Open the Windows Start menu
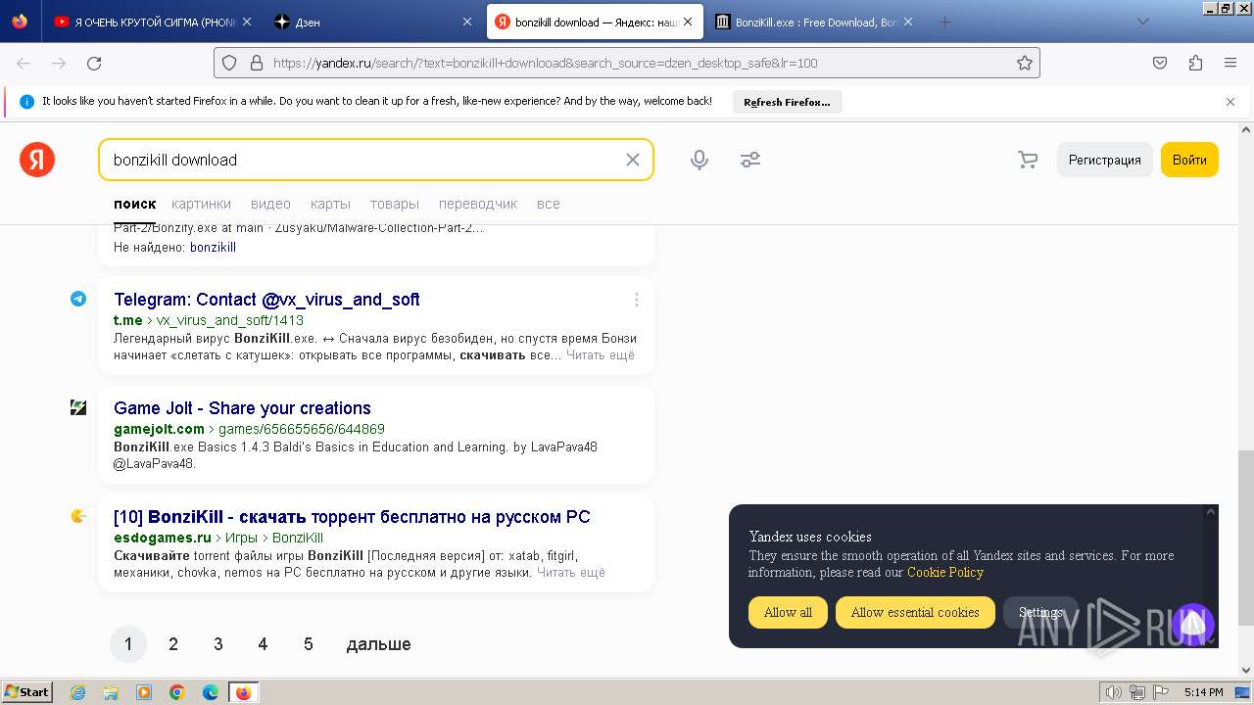 [27, 692]
